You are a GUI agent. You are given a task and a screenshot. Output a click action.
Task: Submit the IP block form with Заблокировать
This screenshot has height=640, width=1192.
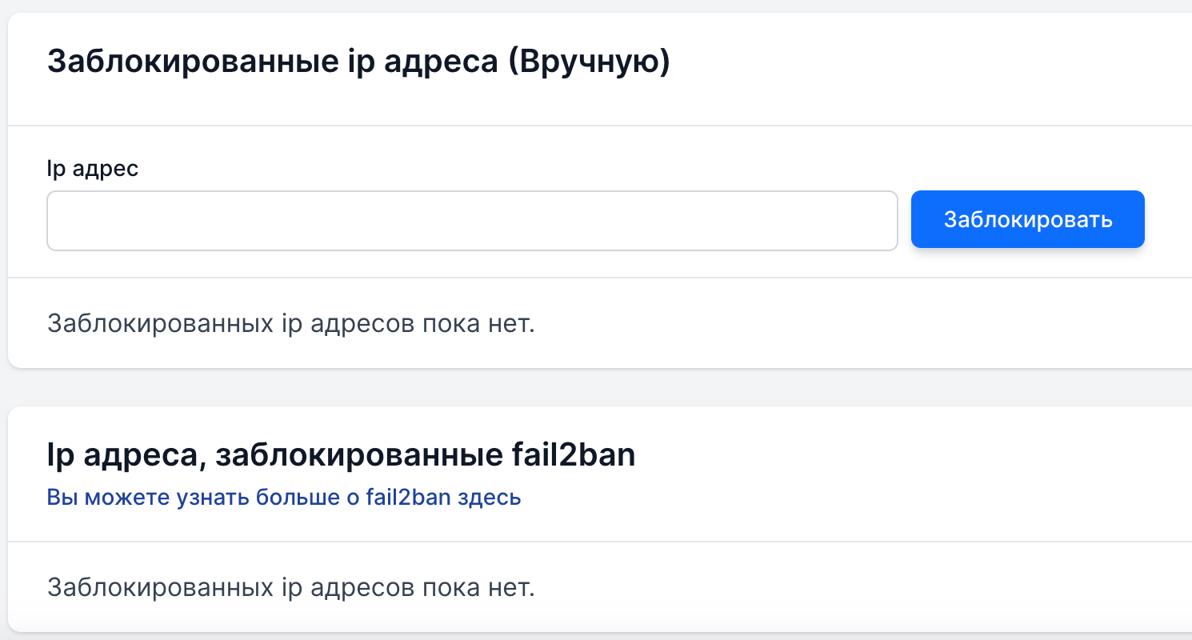(x=1028, y=219)
